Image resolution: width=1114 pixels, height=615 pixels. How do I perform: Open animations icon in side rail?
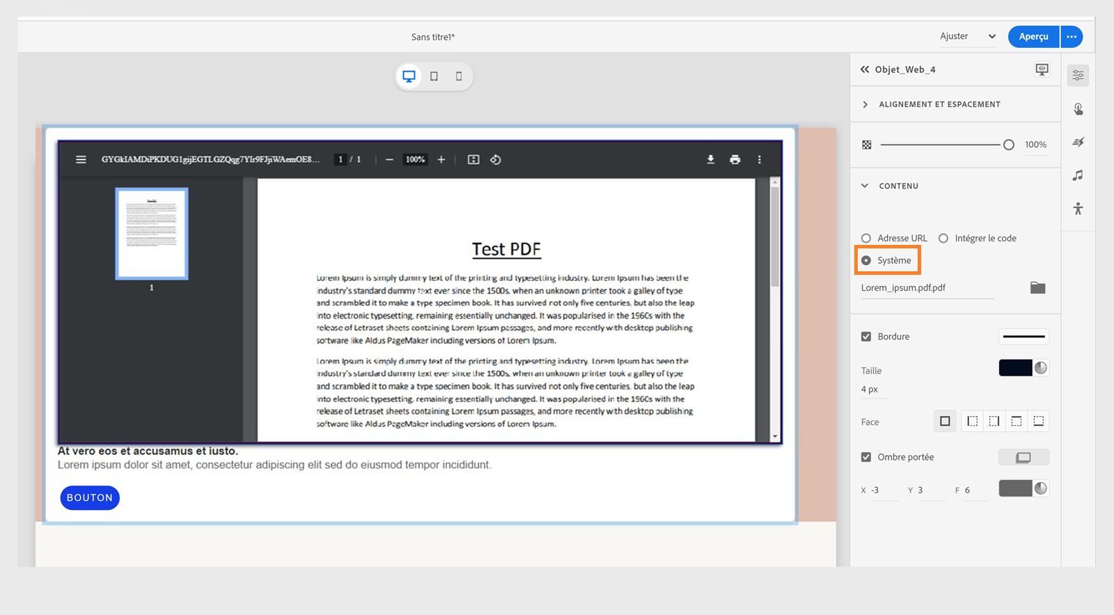(x=1078, y=142)
